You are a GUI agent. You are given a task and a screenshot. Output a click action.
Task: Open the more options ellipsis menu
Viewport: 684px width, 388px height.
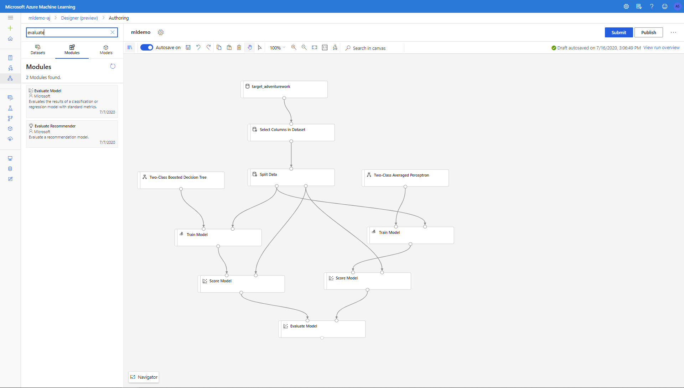pos(673,32)
